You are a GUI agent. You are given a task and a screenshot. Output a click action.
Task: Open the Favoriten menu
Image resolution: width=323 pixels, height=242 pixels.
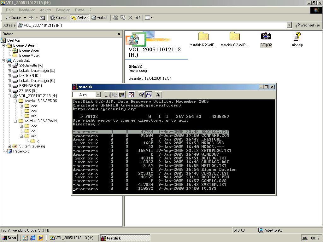63,10
